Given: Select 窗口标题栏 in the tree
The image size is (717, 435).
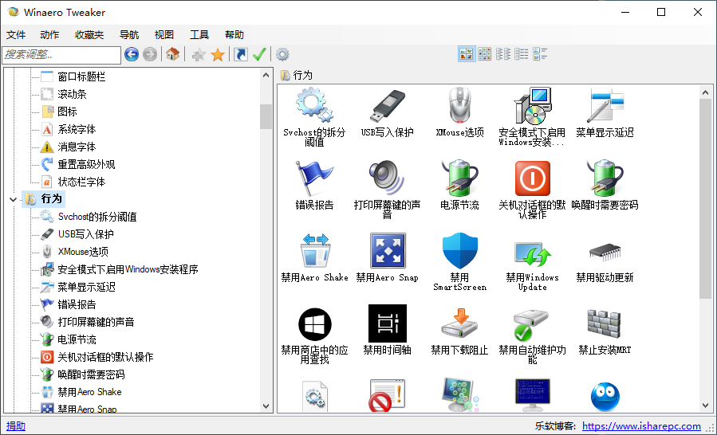Looking at the screenshot, I should (81, 76).
